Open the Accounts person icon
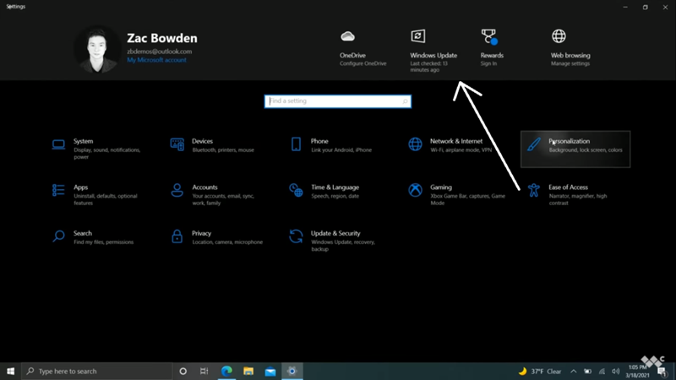The width and height of the screenshot is (676, 380). click(177, 190)
